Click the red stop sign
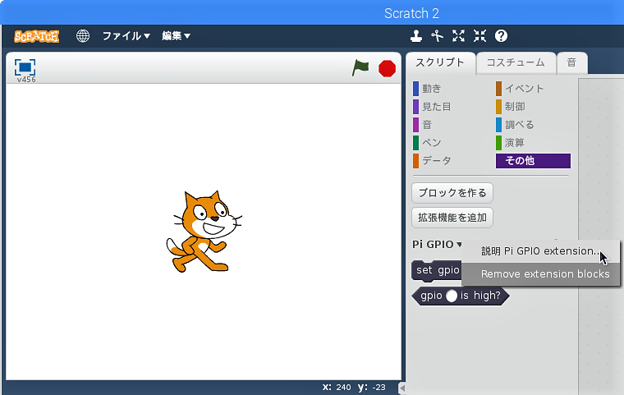 click(387, 68)
